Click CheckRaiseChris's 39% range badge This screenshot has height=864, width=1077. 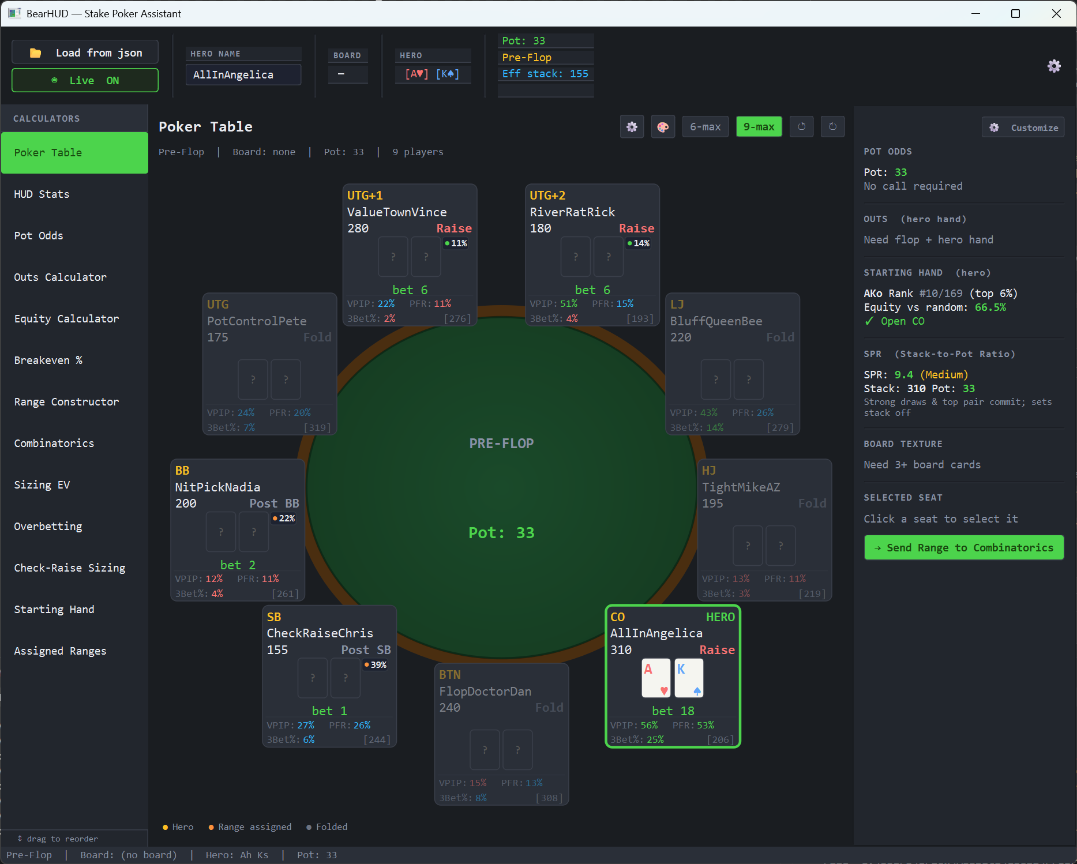click(x=376, y=665)
